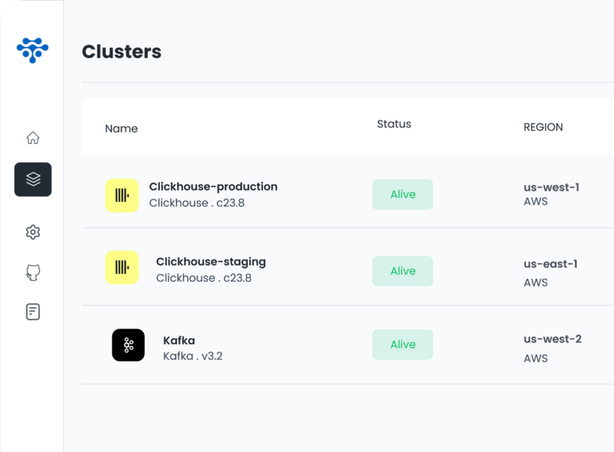Click the us-west-2 region of Kafka

click(552, 339)
